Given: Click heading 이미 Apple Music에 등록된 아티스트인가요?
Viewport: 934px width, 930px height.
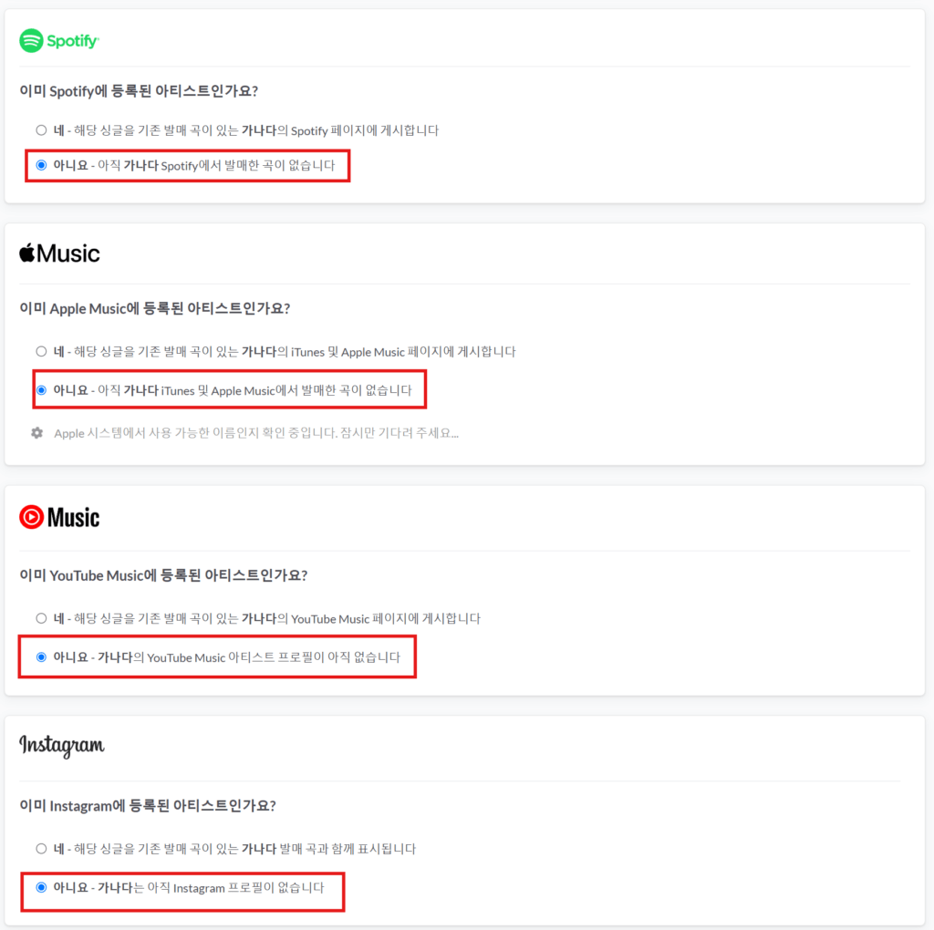Looking at the screenshot, I should (x=155, y=308).
